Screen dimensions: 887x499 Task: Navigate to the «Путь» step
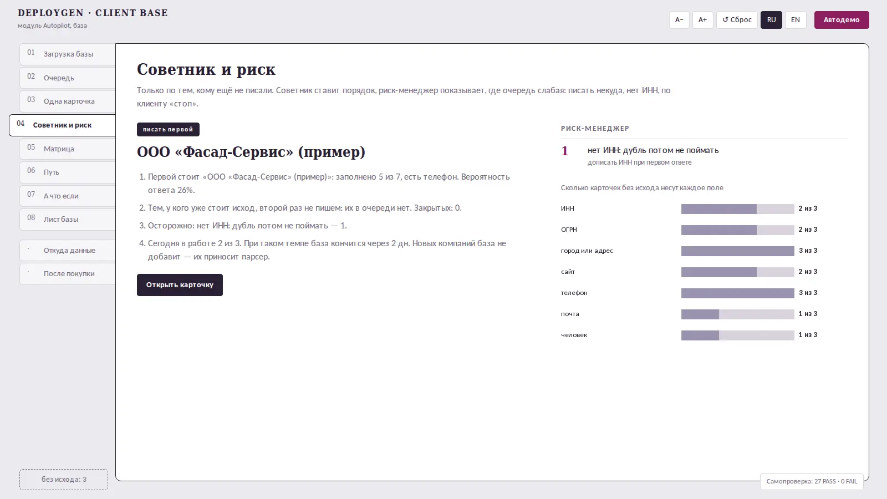(68, 172)
